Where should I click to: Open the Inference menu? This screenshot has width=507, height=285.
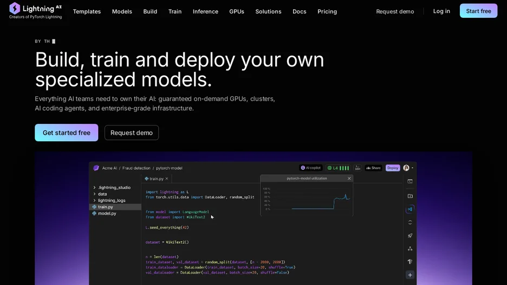point(205,11)
